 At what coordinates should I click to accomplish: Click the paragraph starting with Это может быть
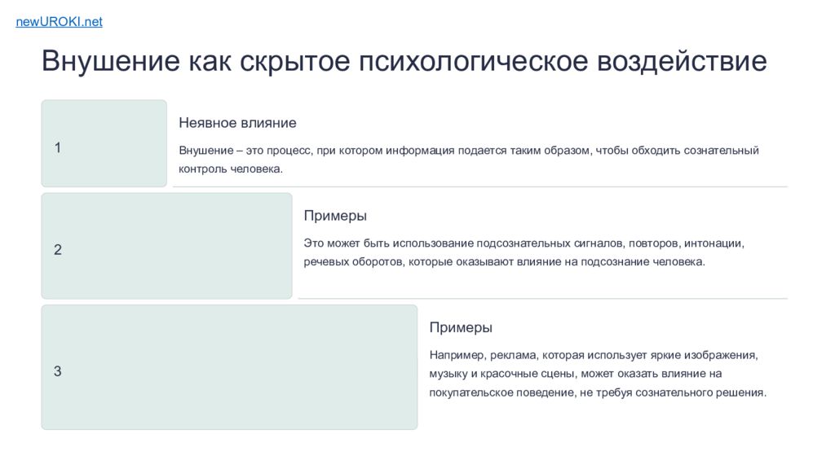(524, 243)
